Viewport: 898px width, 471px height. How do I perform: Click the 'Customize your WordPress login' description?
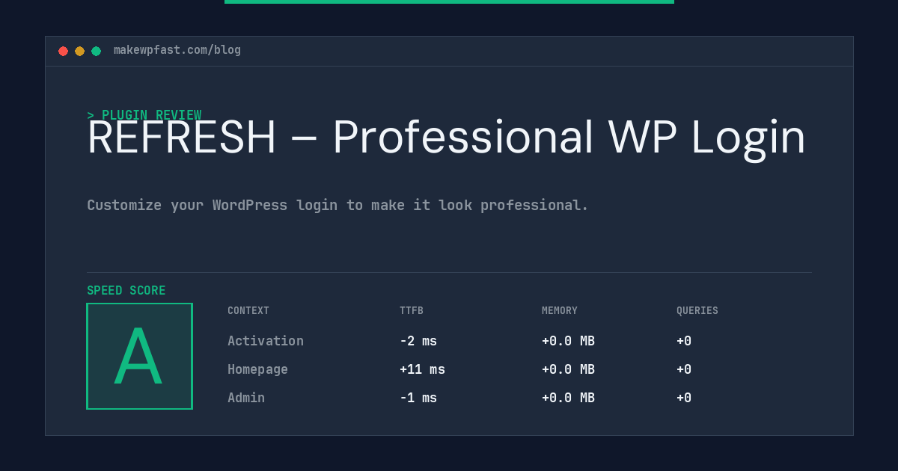tap(337, 205)
